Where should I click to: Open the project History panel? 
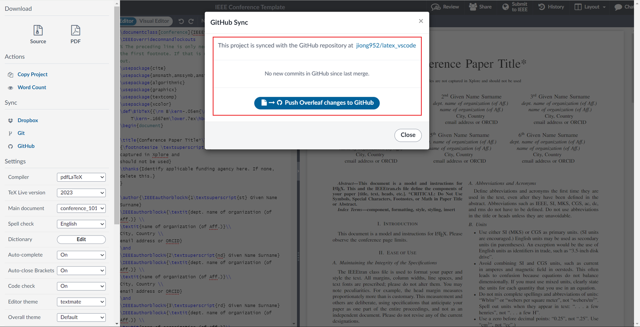551,7
